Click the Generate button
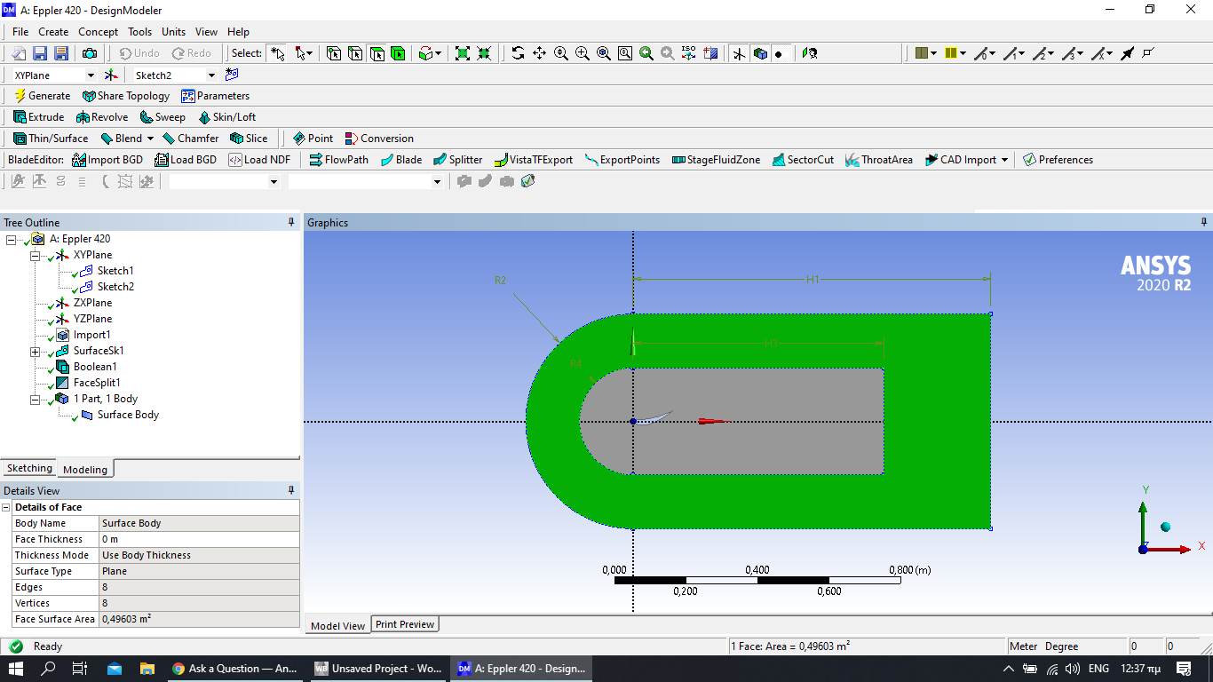The height and width of the screenshot is (682, 1213). (42, 96)
